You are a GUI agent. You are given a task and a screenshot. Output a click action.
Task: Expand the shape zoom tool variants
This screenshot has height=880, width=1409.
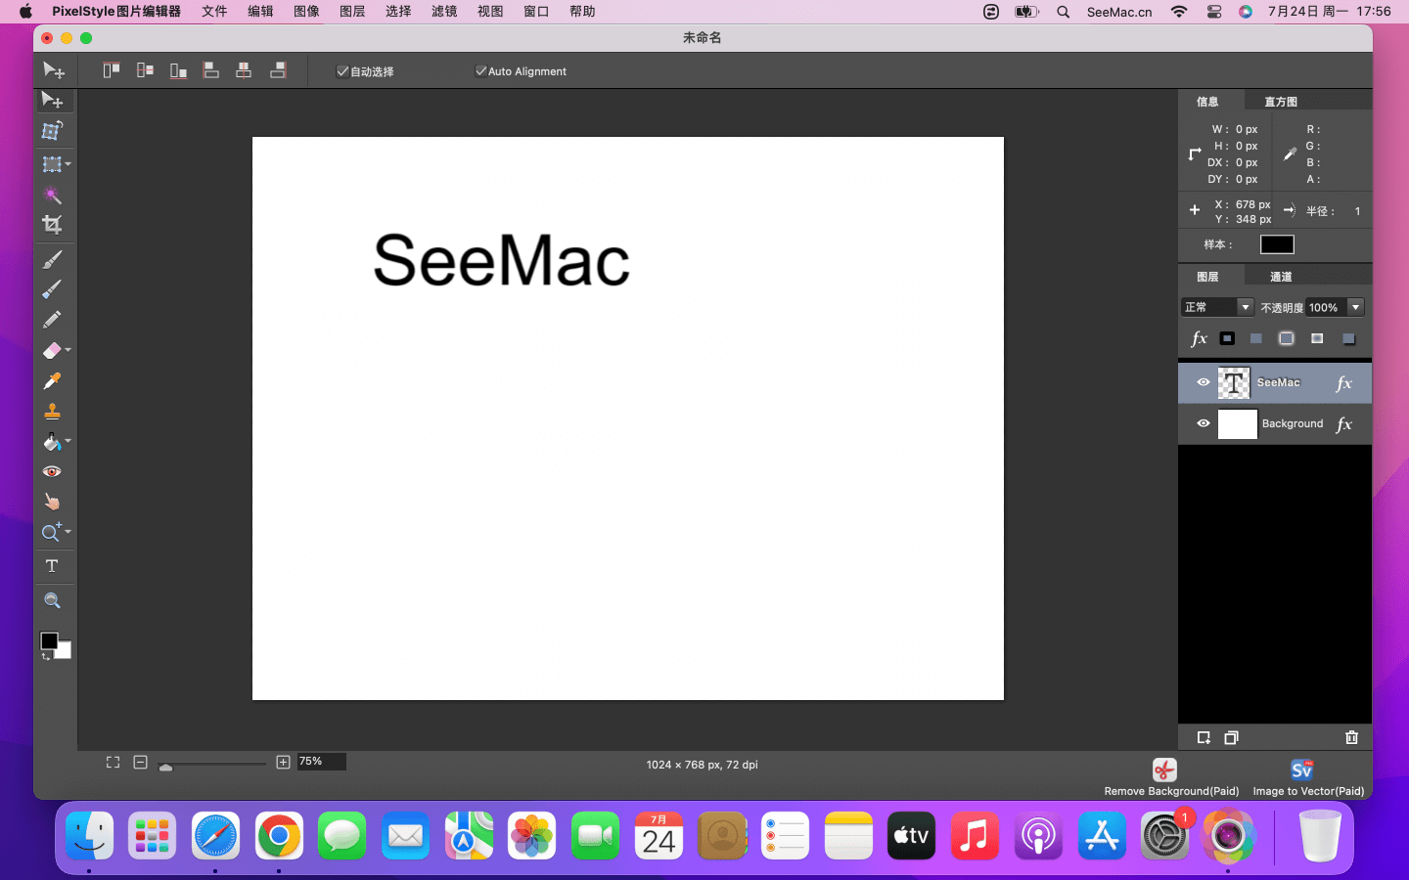click(68, 532)
